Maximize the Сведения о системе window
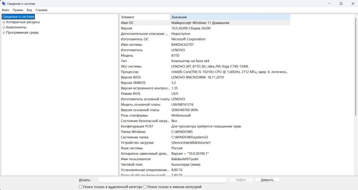This screenshot has height=190, width=358. pyautogui.click(x=341, y=4)
